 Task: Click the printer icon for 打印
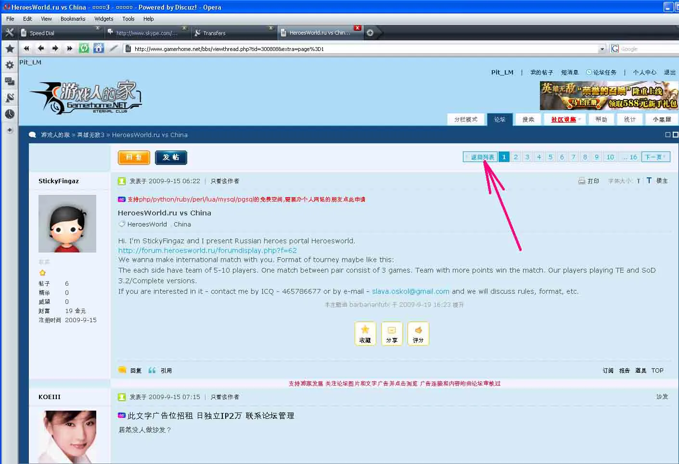pyautogui.click(x=581, y=181)
